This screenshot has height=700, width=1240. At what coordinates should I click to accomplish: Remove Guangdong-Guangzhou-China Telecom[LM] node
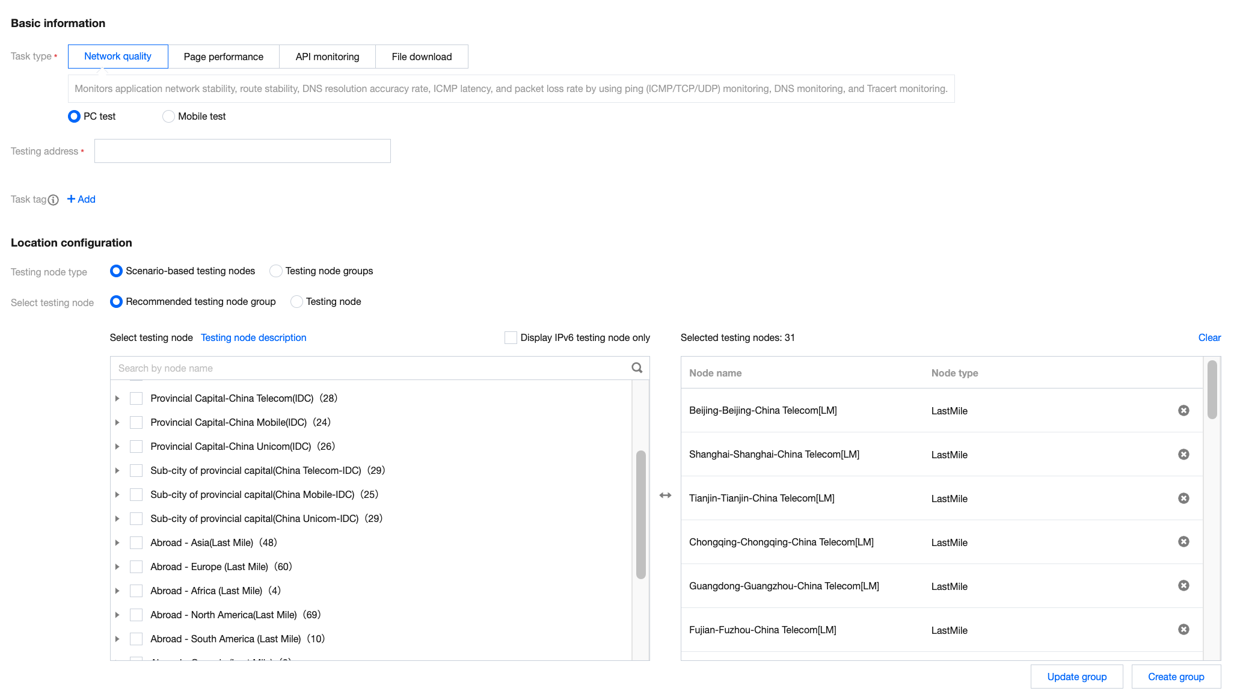1183,585
